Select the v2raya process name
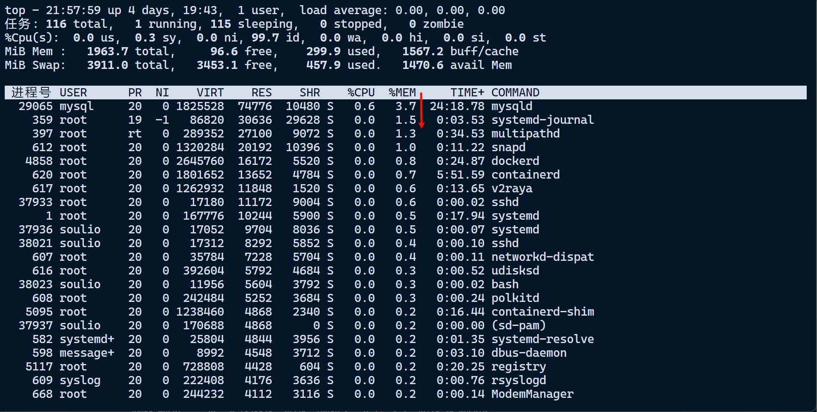The height and width of the screenshot is (412, 817). (512, 188)
